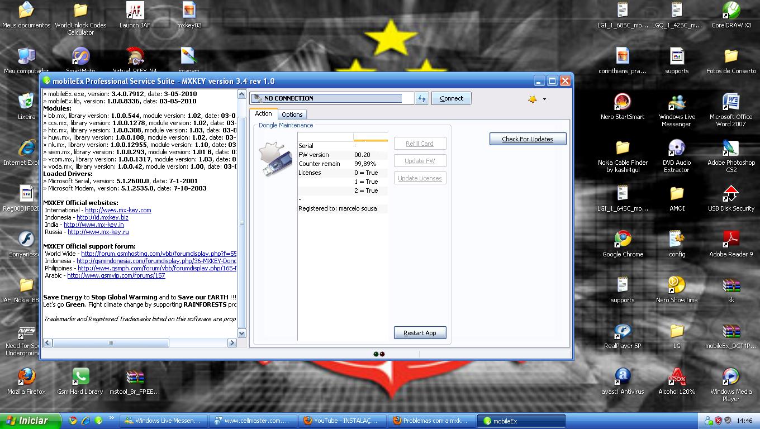Click YouTube - INSTALAÇ taskbar button
Screen dimensions: 760x429
point(341,421)
